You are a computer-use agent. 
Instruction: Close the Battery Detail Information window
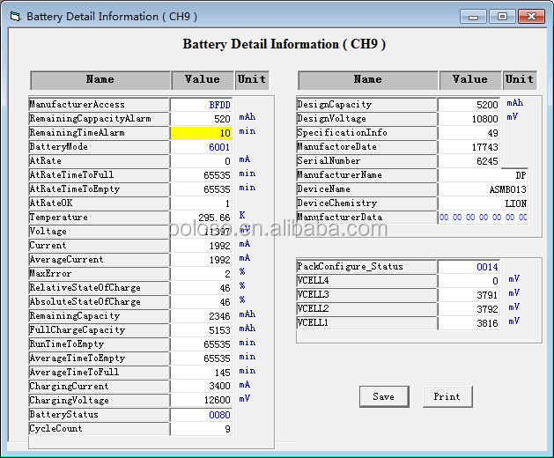pyautogui.click(x=531, y=16)
